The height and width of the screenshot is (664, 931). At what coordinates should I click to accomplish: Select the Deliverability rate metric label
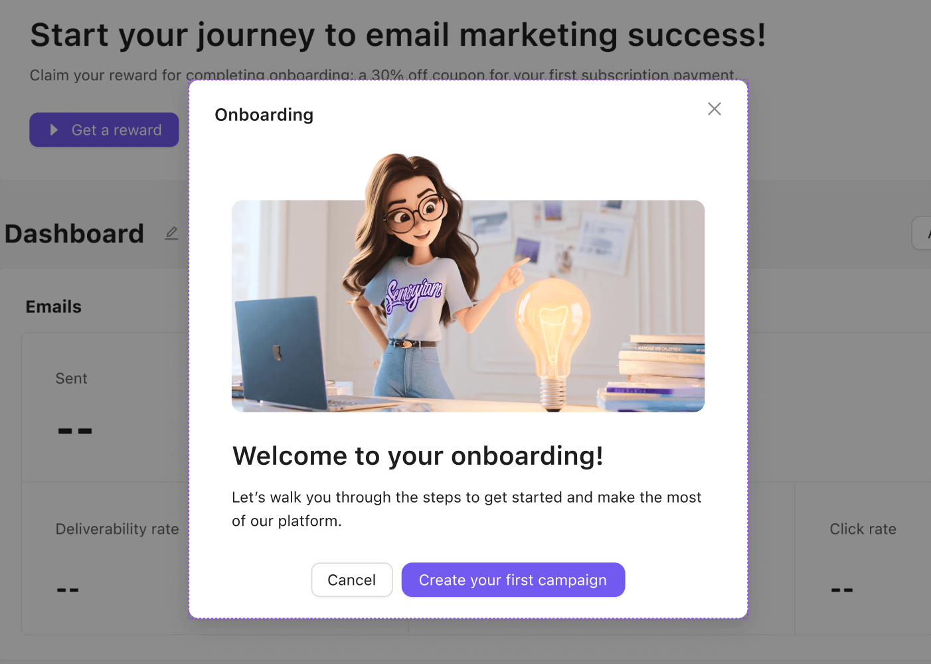[x=117, y=529]
